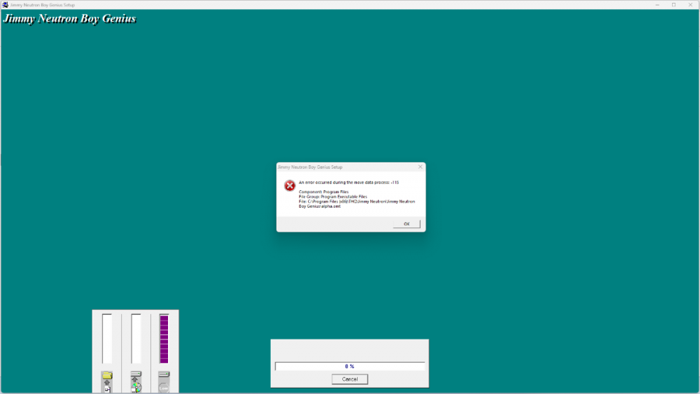Click the yellow folder file-copy icon
Viewport: 700px width, 394px height.
[x=107, y=381]
